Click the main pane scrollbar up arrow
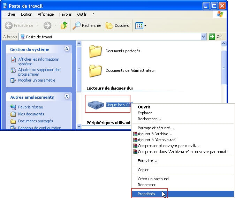This screenshot has height=198, width=235. (223, 44)
